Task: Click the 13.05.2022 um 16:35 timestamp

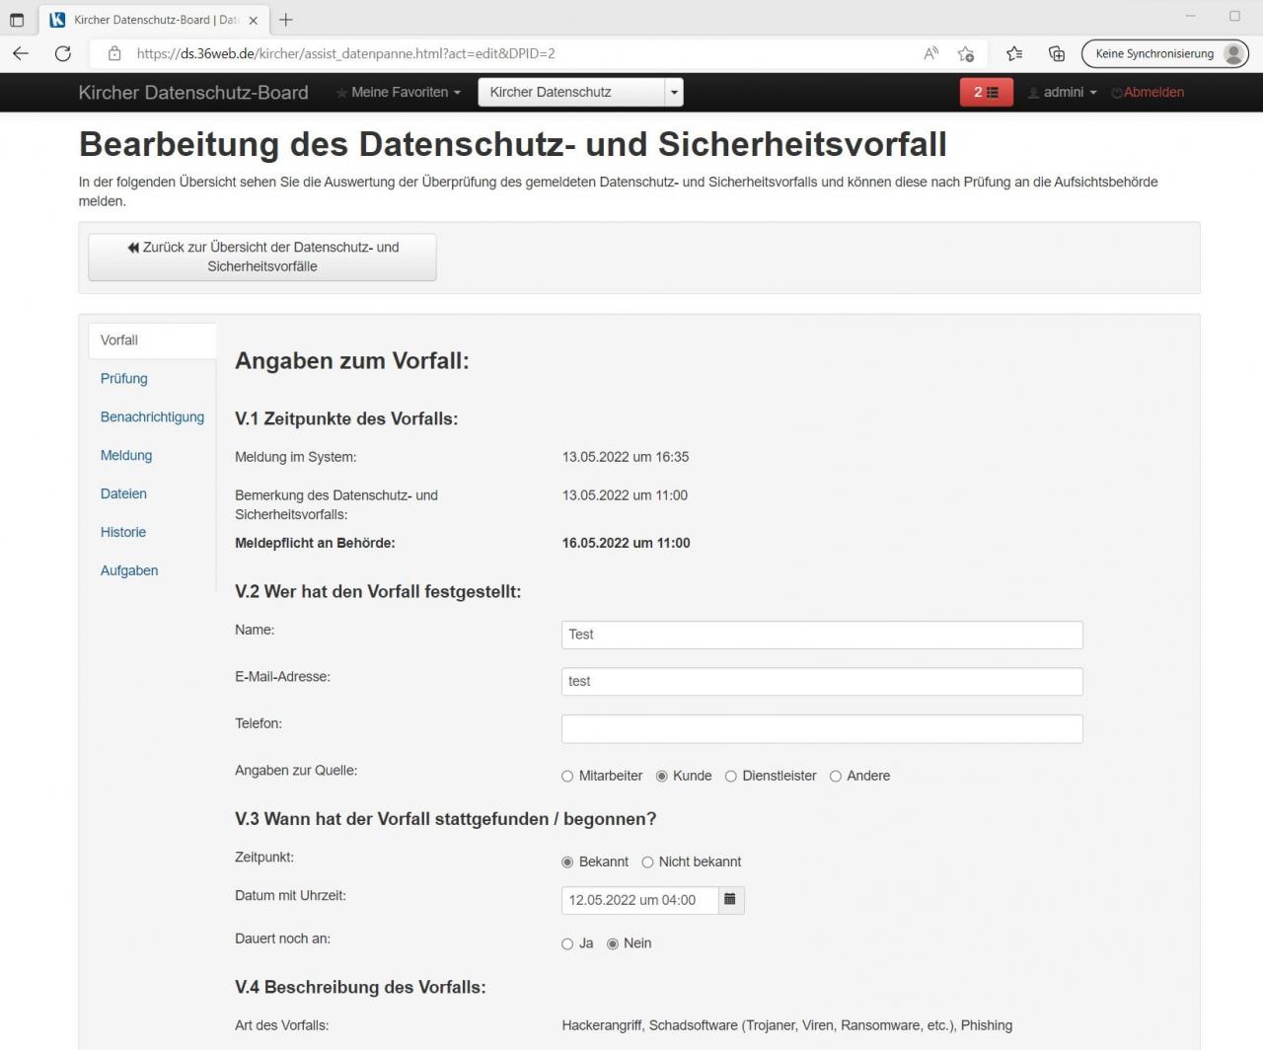Action: pos(626,457)
